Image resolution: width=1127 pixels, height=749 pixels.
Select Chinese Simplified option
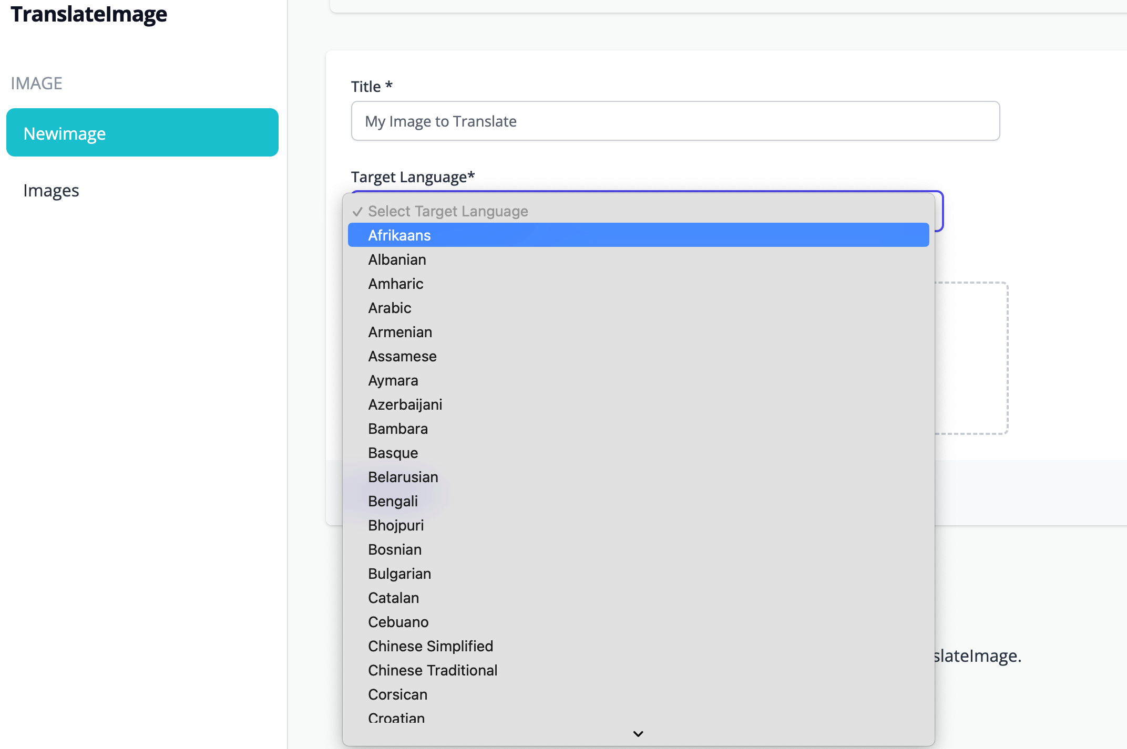(430, 646)
